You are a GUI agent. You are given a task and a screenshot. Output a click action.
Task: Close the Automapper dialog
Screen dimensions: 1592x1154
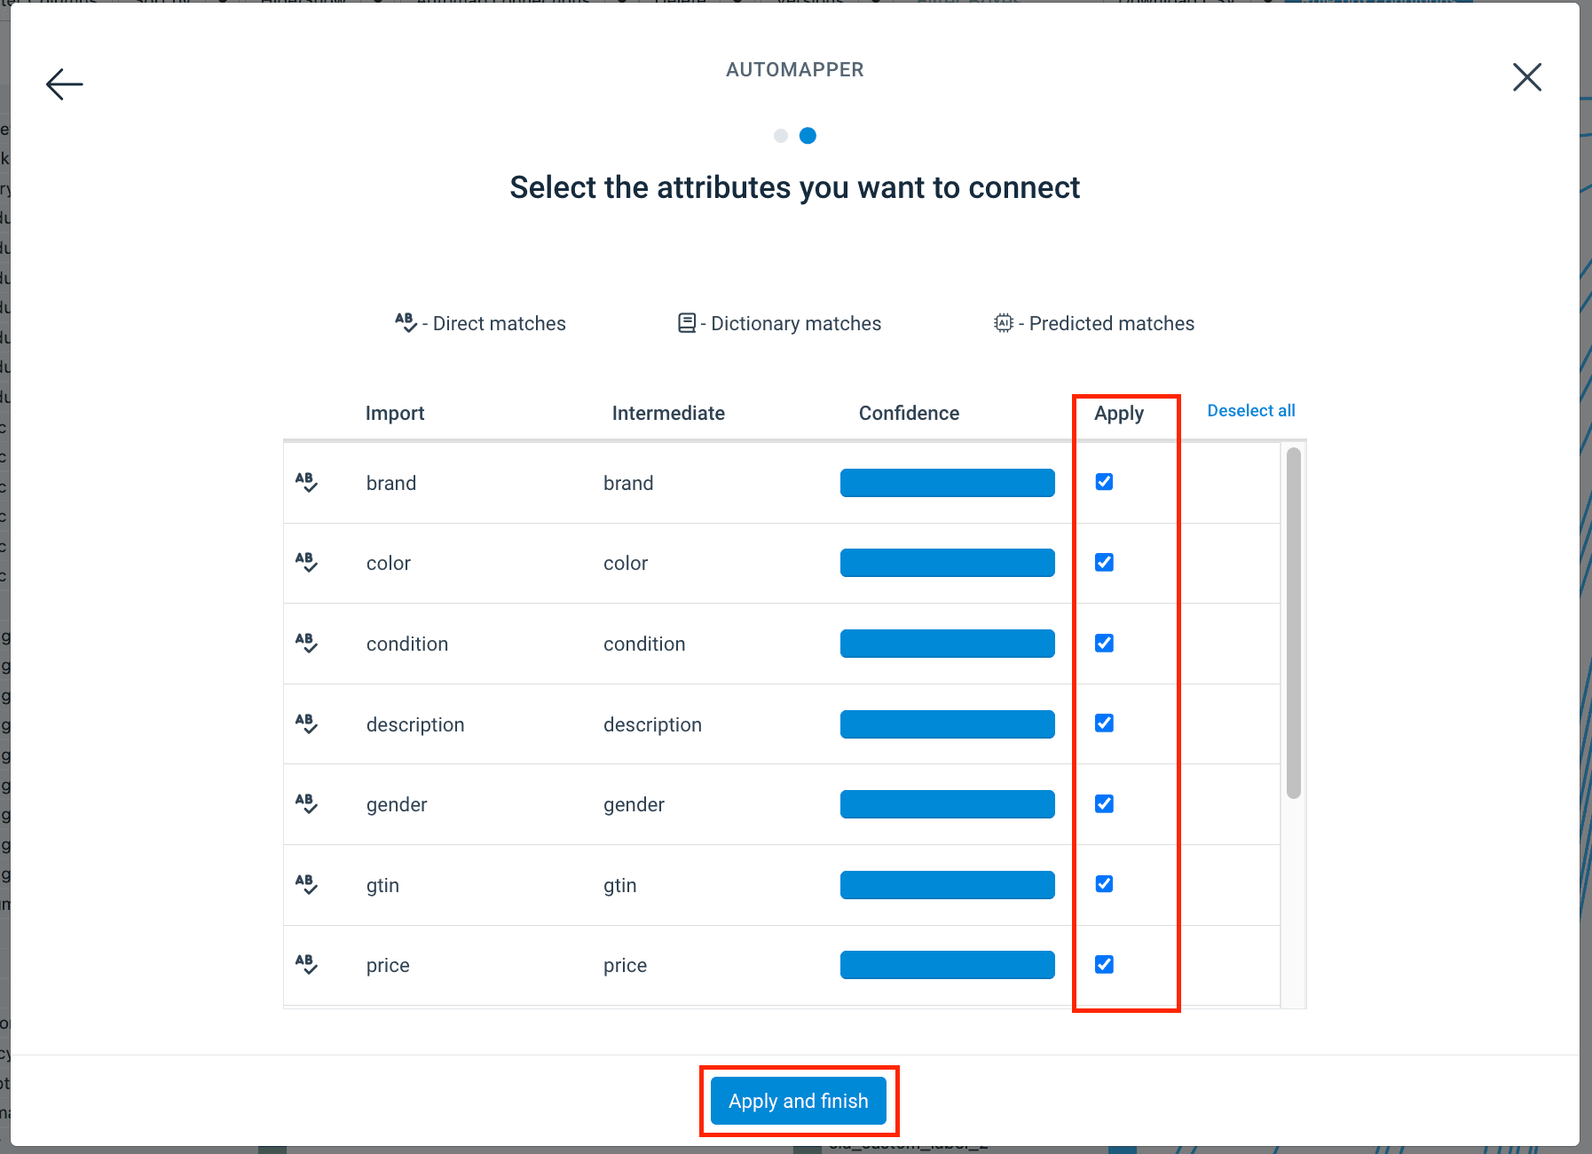coord(1526,77)
